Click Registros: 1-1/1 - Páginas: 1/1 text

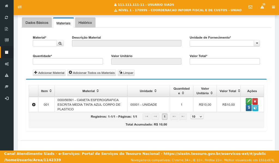coord(114,117)
